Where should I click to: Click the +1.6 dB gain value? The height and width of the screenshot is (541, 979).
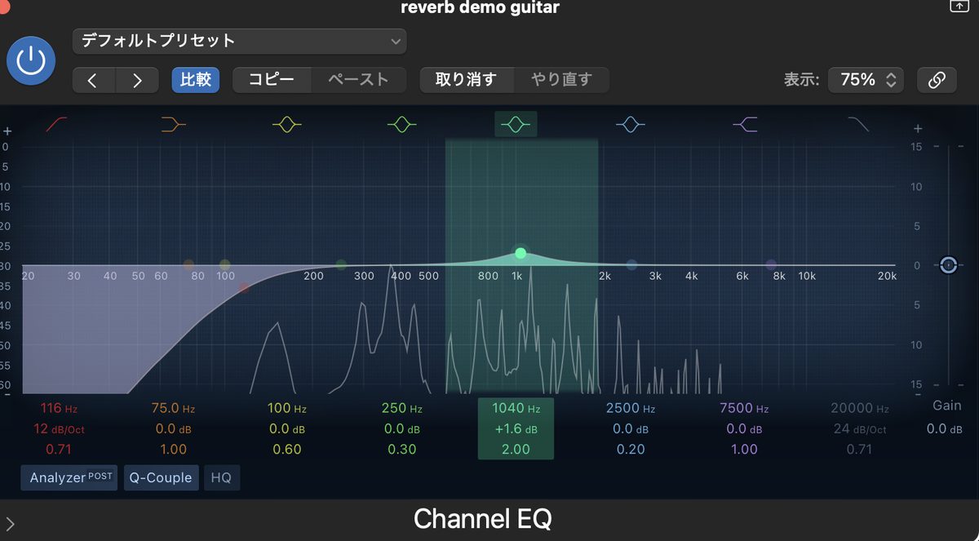516,429
